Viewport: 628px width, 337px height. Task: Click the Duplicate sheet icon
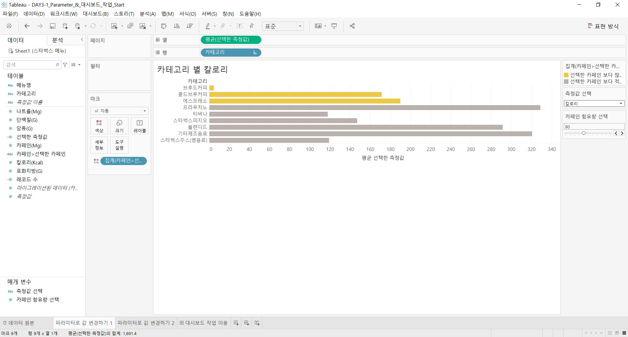(x=130, y=26)
